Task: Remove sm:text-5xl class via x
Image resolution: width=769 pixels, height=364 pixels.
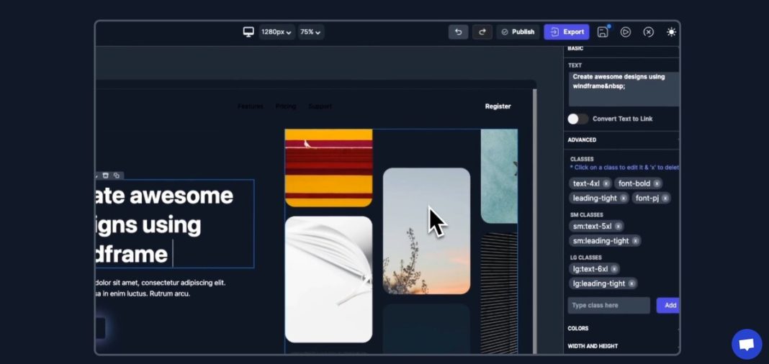Action: point(619,227)
